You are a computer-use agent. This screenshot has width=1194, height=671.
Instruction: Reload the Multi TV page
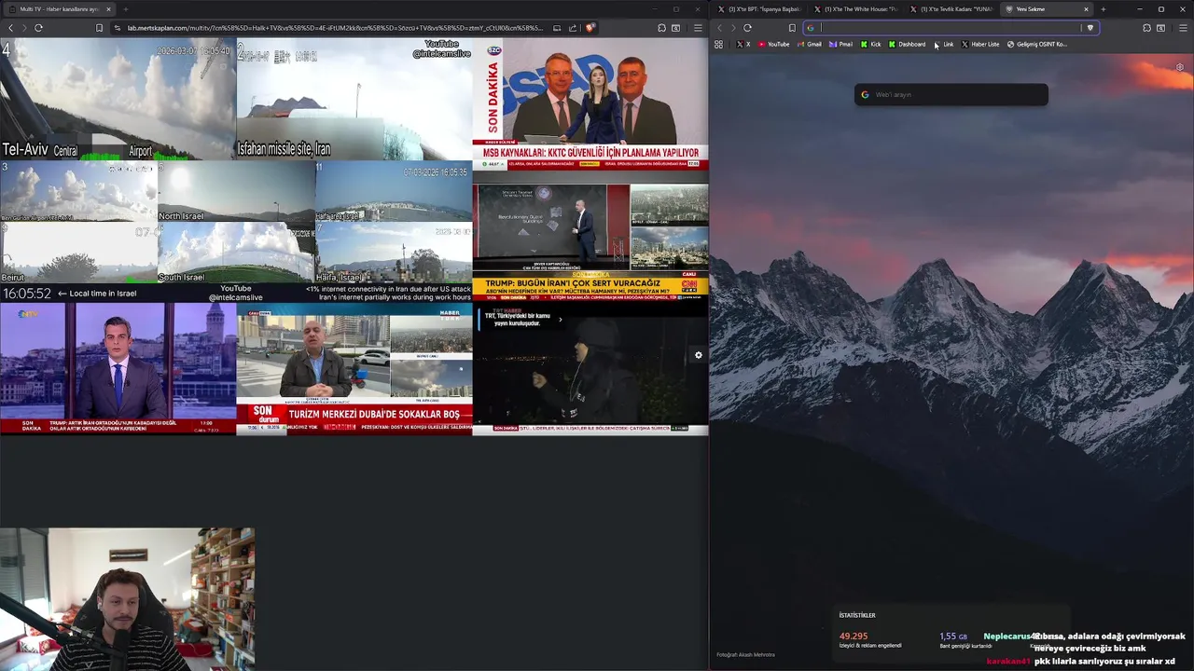click(x=38, y=28)
